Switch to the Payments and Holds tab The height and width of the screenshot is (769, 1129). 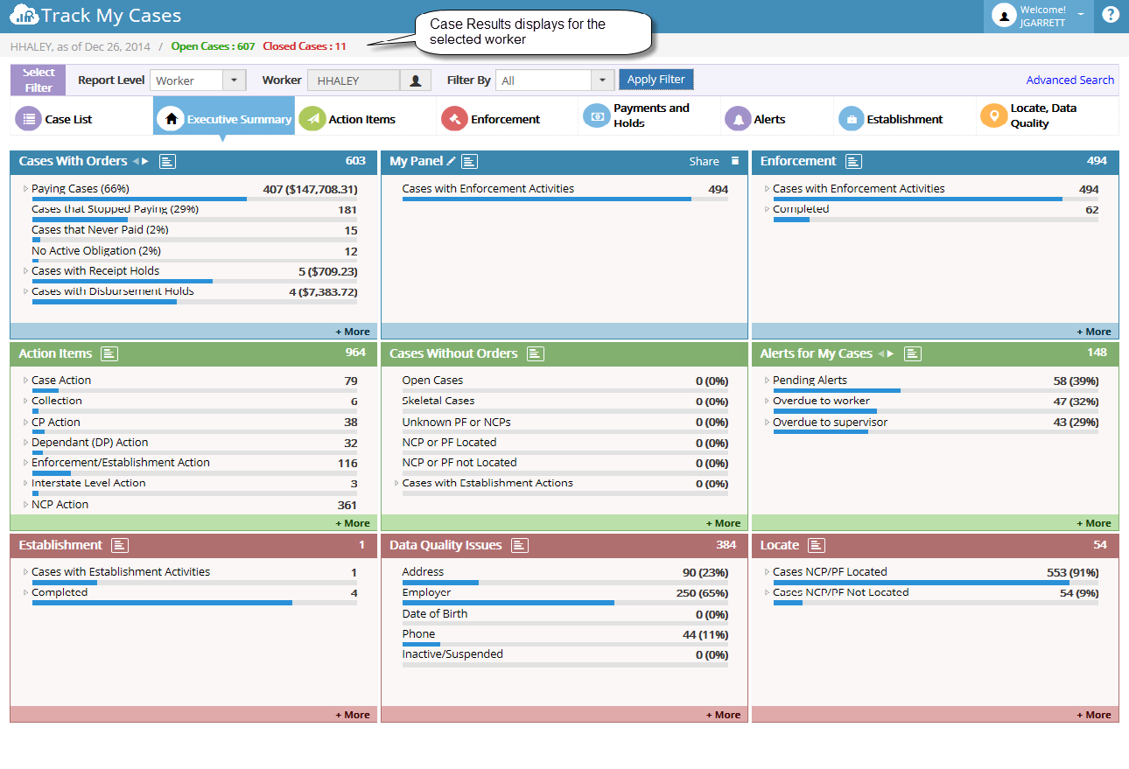coord(649,115)
